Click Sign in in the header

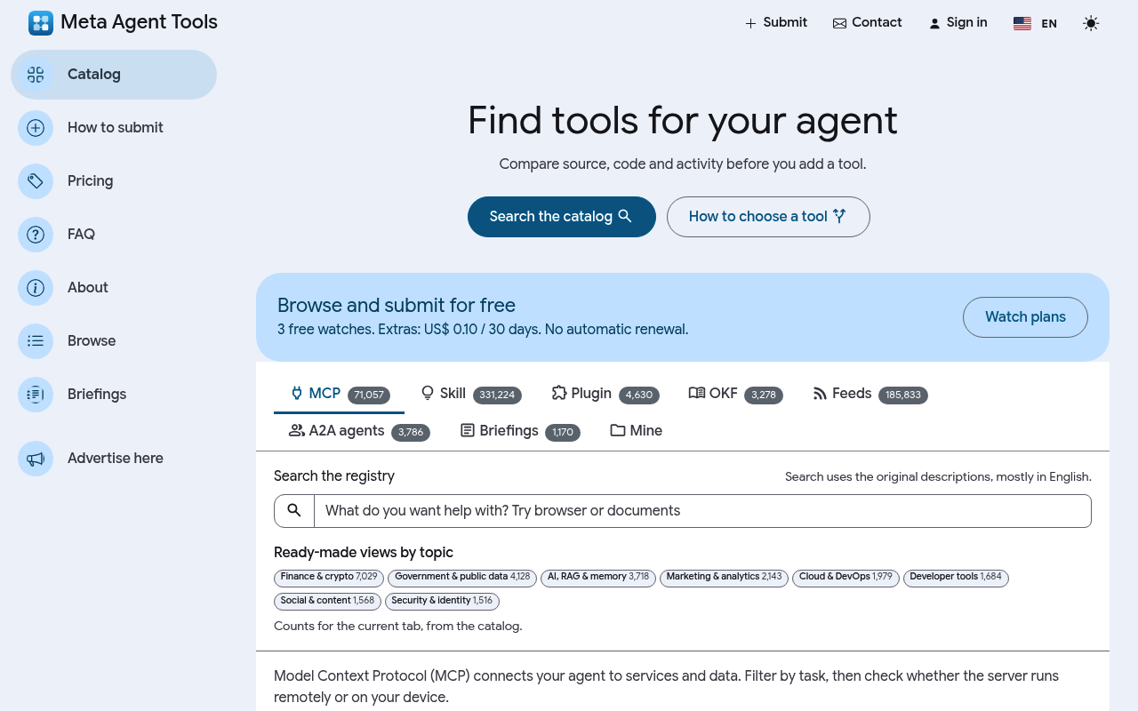[x=958, y=23]
